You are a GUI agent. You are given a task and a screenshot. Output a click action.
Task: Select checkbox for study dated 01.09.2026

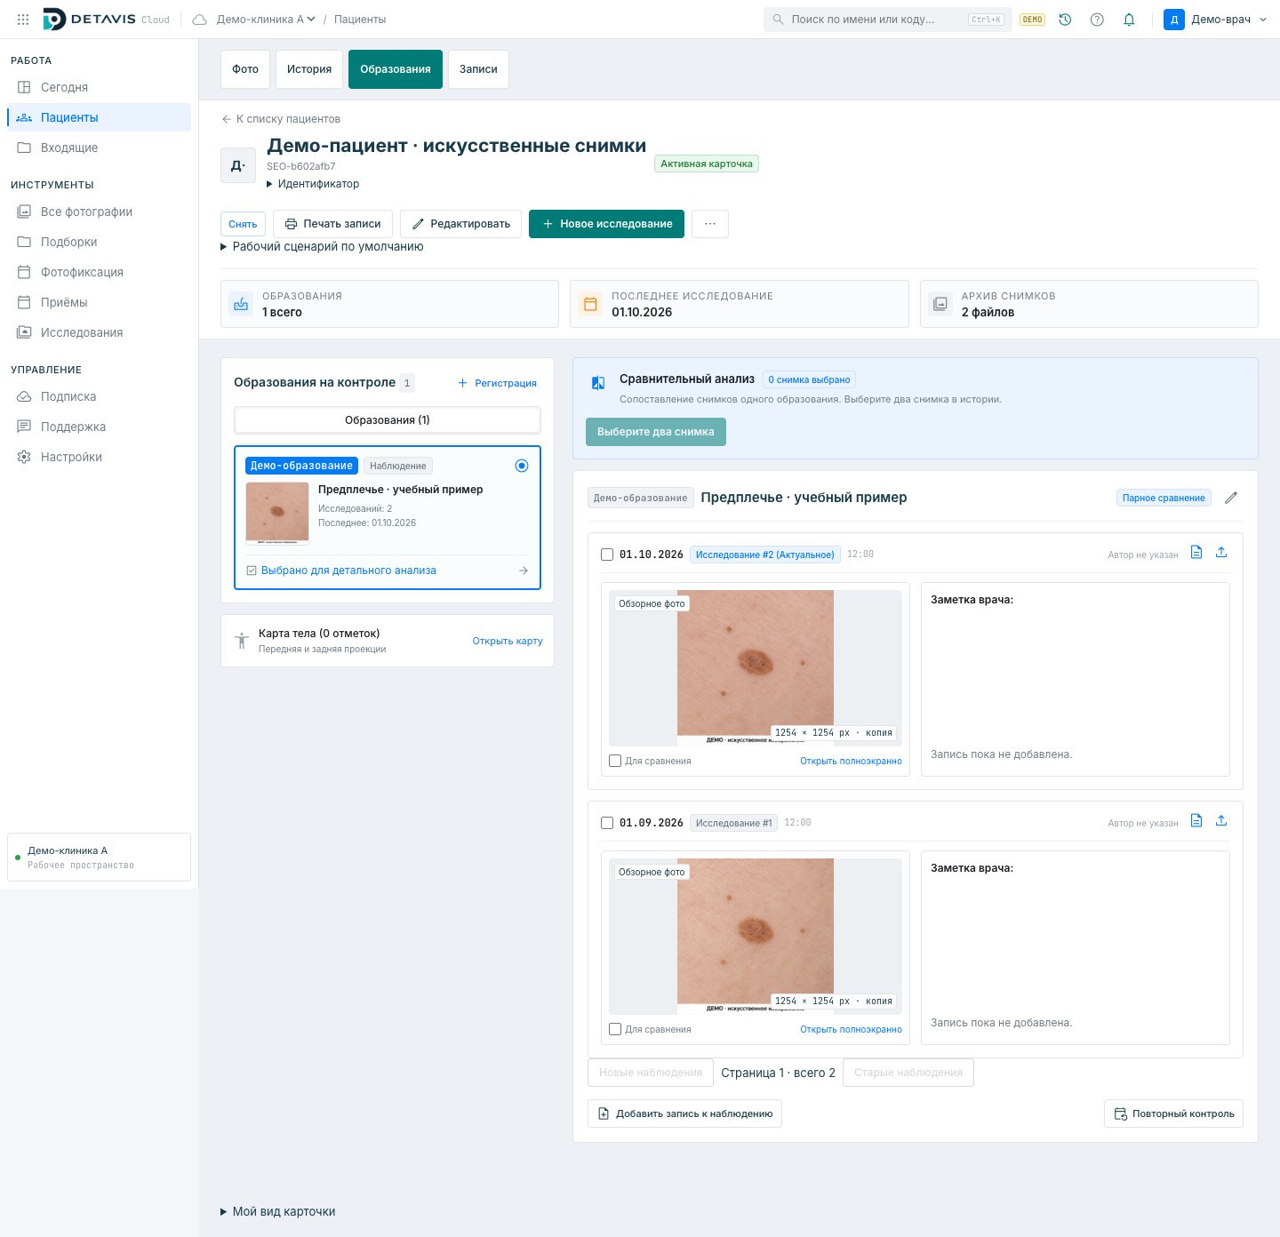[x=607, y=823]
